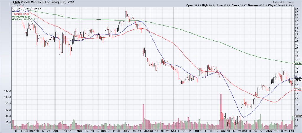Click the blue MA(21) line marker in the legend

[x=13, y=12]
